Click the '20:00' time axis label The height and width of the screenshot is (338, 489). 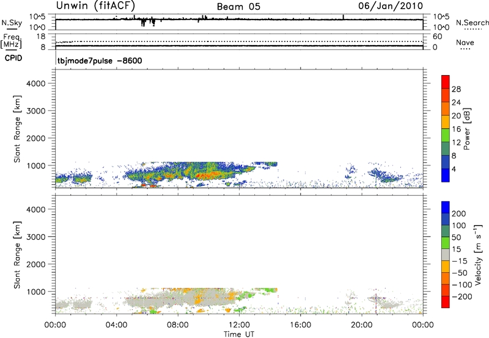click(x=362, y=325)
